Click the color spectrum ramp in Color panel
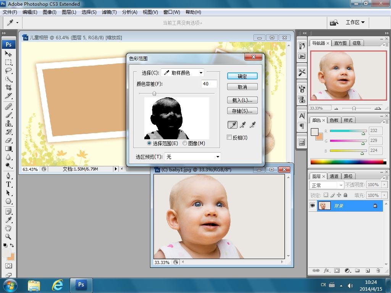 click(x=348, y=161)
